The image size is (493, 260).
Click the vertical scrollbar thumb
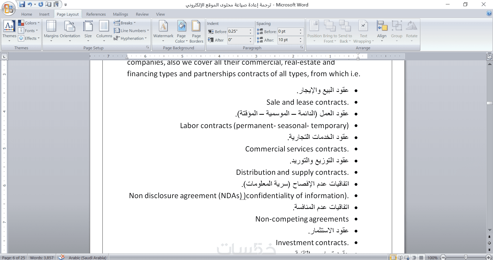(x=489, y=103)
